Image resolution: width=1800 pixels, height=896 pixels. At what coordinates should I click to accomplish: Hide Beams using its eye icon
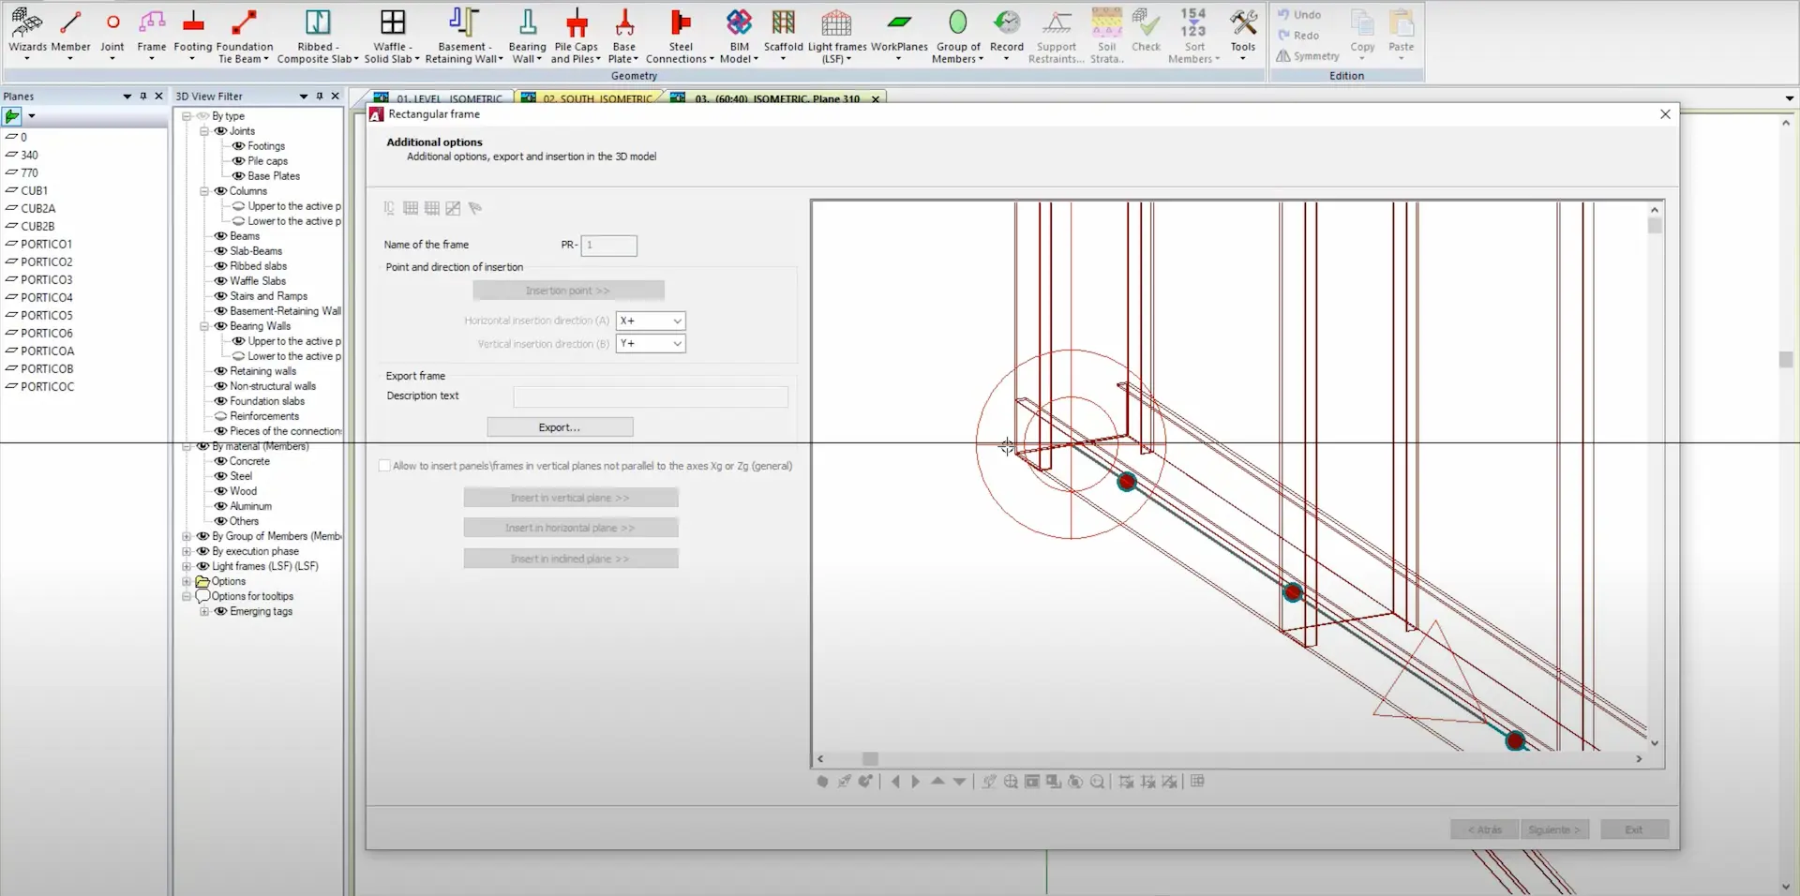click(x=221, y=236)
